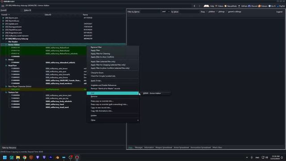This screenshot has width=286, height=161.
Task: Open the Windows Start menu
Action: pyautogui.click(x=5, y=157)
